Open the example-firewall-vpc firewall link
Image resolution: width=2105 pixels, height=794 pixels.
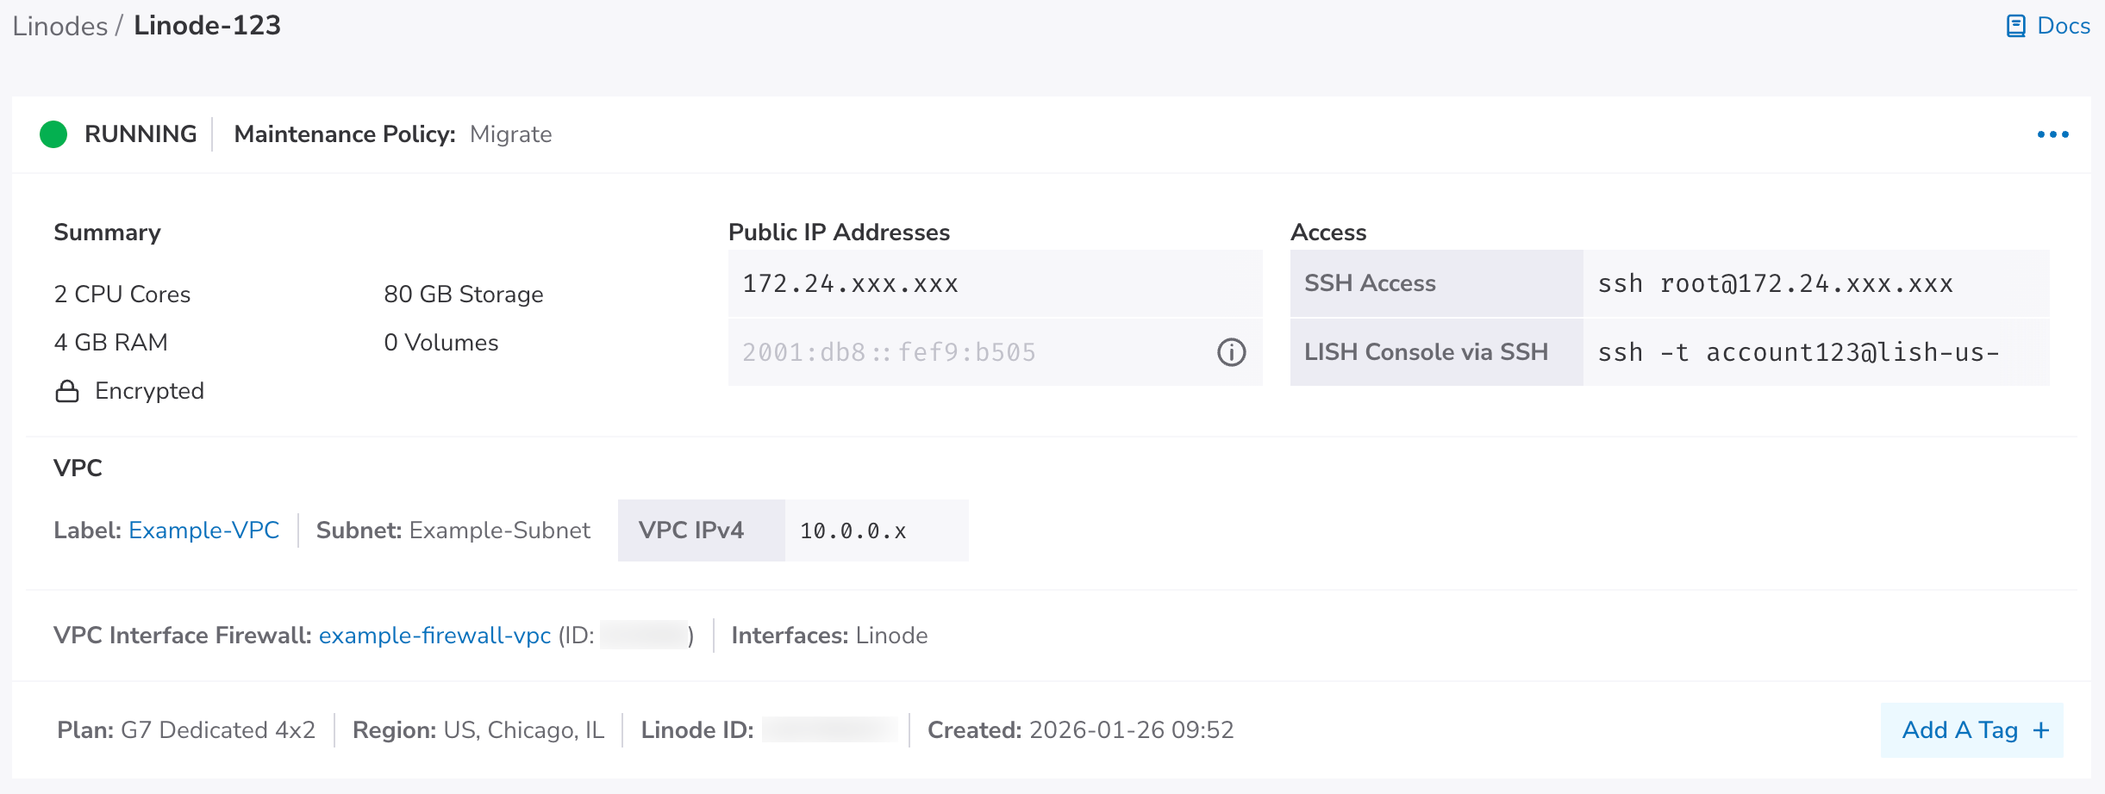(434, 635)
